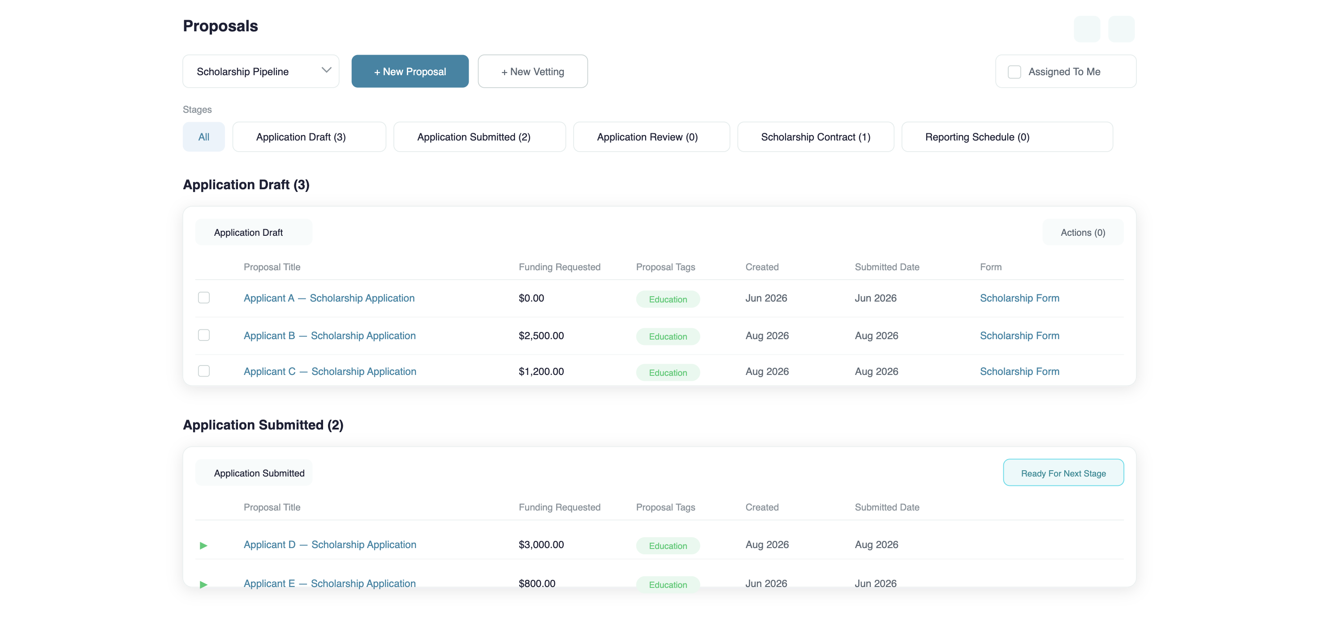Open Scholarship Form for Applicant A
The image size is (1321, 621).
(1019, 298)
